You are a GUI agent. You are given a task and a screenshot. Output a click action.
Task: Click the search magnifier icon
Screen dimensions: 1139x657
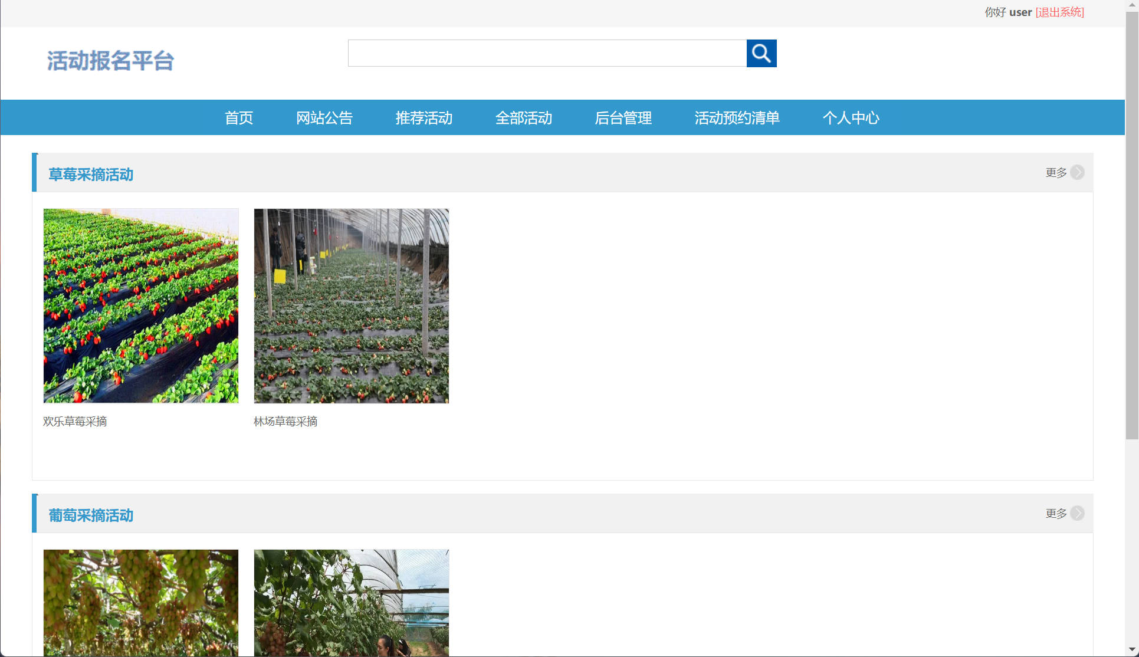761,53
